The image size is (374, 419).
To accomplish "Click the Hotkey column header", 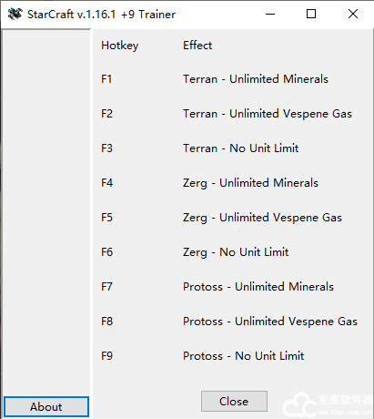I will coord(120,46).
